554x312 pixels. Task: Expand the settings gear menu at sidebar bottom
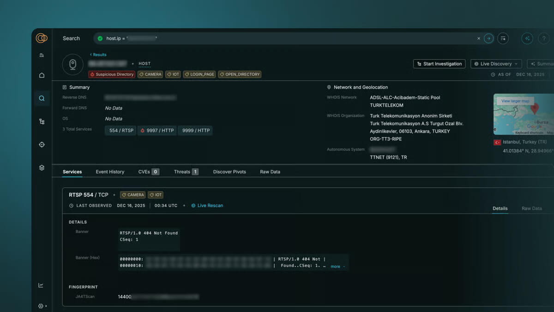tap(41, 306)
